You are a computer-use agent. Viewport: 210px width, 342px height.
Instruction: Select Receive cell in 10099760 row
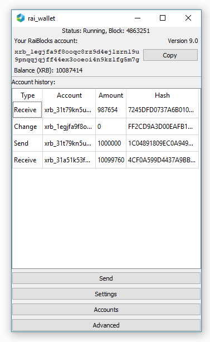click(27, 160)
